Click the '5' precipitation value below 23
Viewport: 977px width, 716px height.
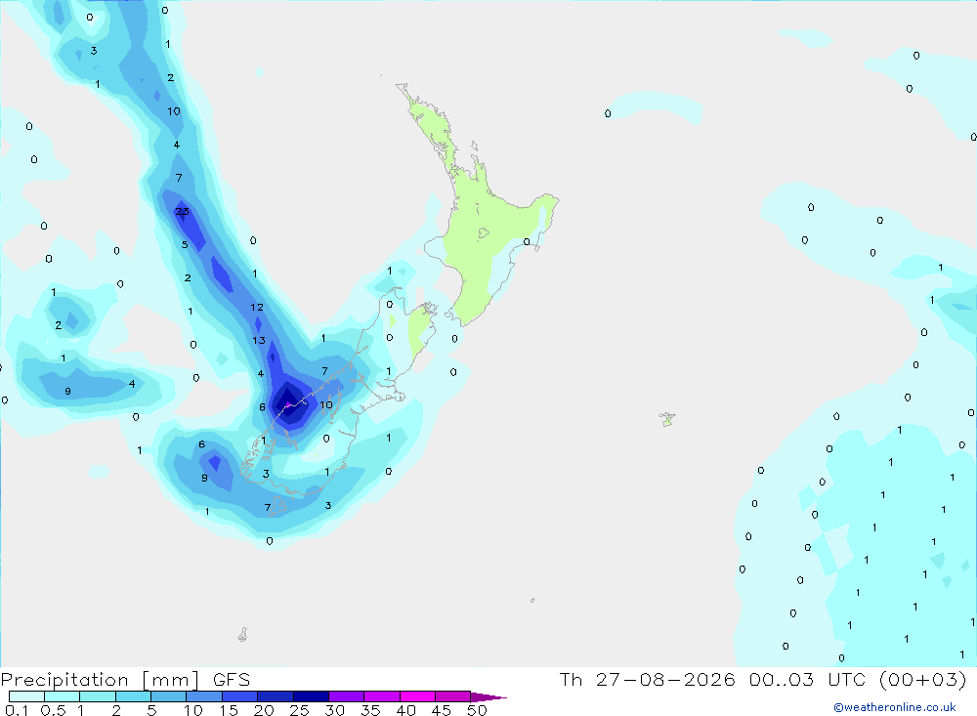click(185, 244)
